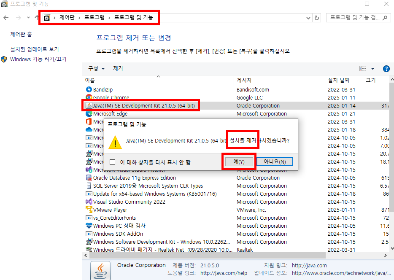Image resolution: width=394 pixels, height=280 pixels.
Task: Click the control panel icon in address bar
Action: coord(47,18)
